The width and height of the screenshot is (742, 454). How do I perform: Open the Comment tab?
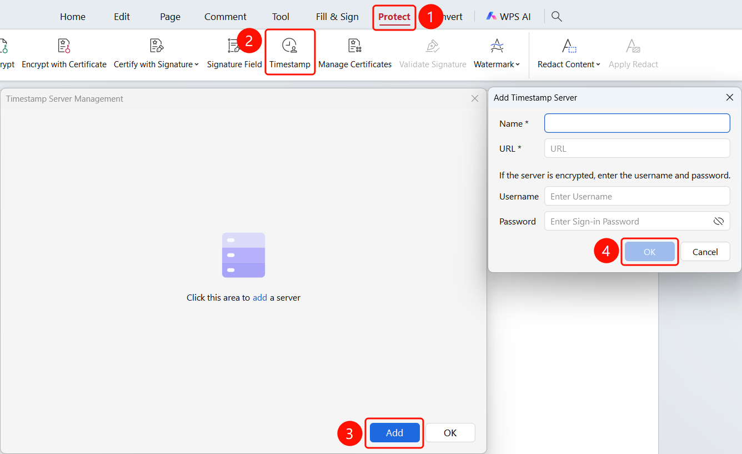[x=225, y=17]
